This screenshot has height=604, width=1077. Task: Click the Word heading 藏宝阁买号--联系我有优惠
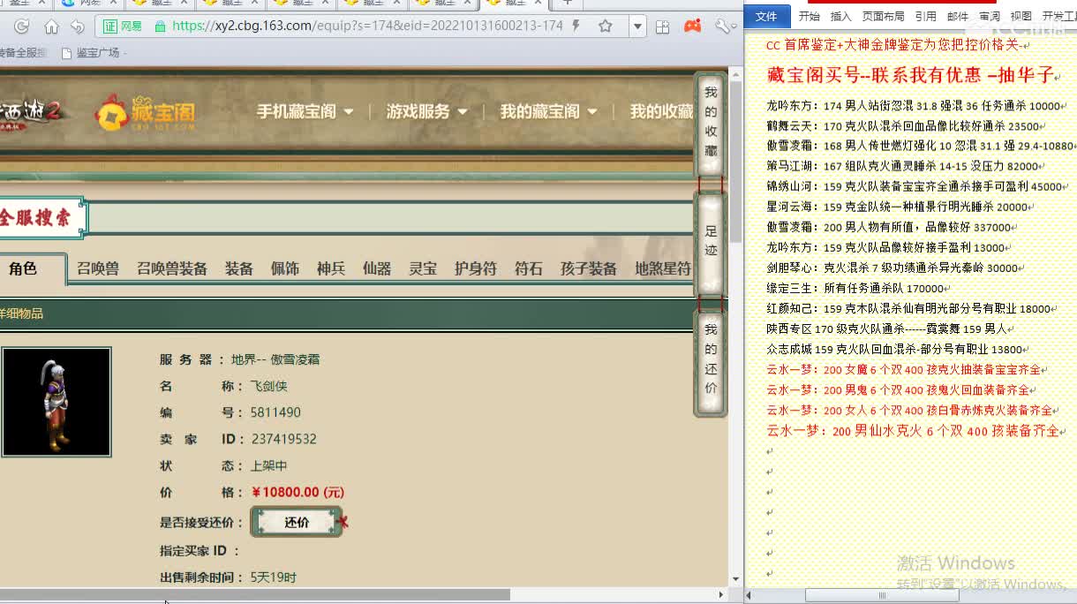point(911,75)
